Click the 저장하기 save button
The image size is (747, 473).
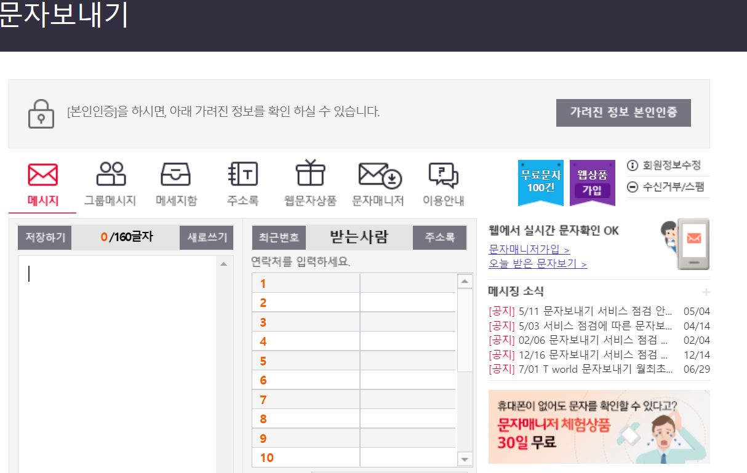pos(44,237)
